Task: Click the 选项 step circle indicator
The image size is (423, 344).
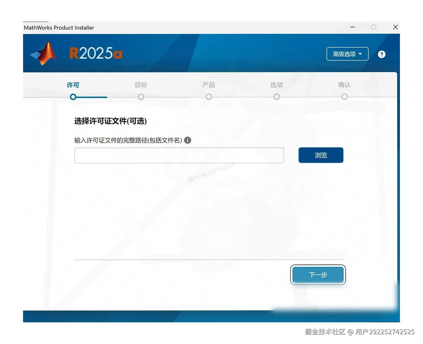Action: pyautogui.click(x=276, y=97)
